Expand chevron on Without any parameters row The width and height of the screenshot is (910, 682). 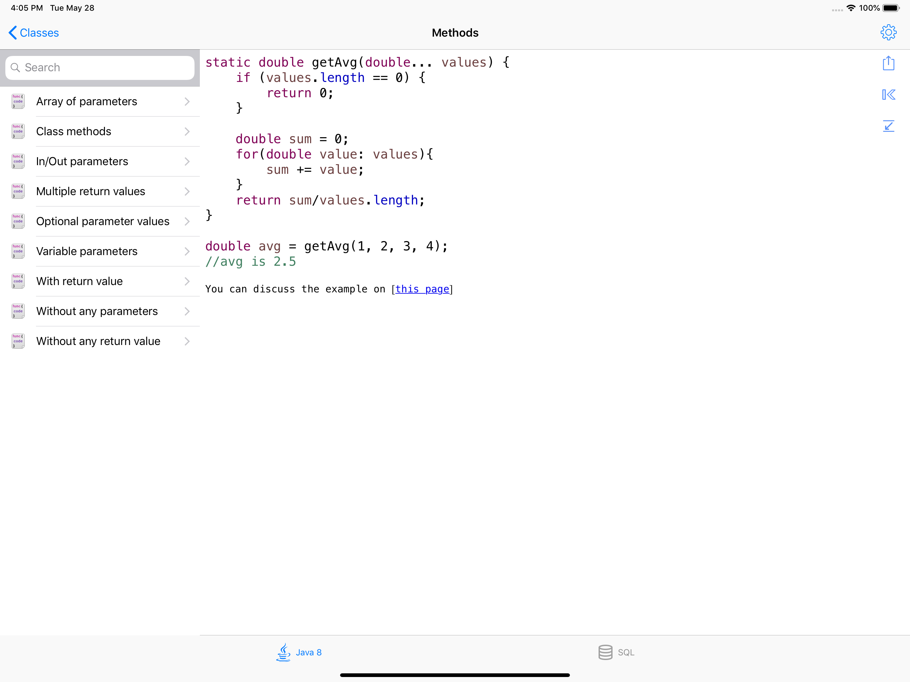coord(187,311)
